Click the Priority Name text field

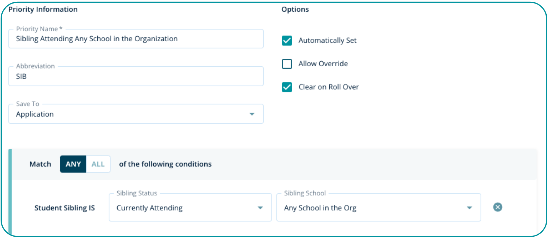[135, 39]
